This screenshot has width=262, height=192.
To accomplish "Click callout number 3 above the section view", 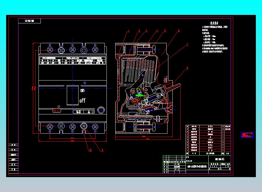I will [146, 31].
